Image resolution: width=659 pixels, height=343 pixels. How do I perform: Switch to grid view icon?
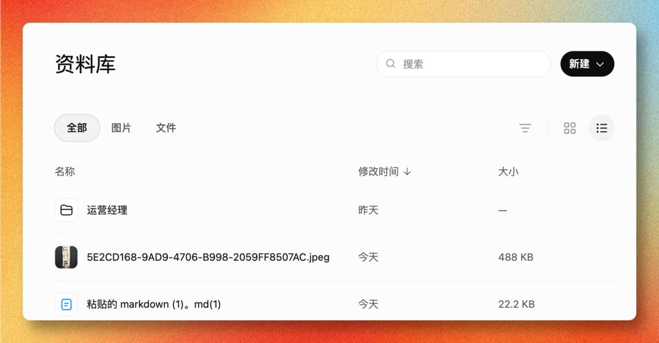coord(569,128)
